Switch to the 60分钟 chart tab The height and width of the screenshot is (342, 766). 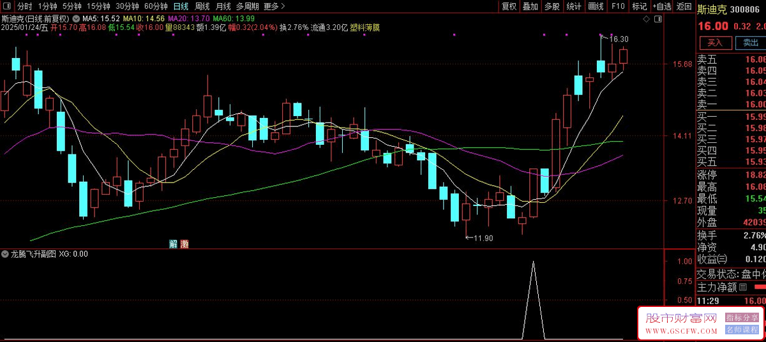point(156,6)
